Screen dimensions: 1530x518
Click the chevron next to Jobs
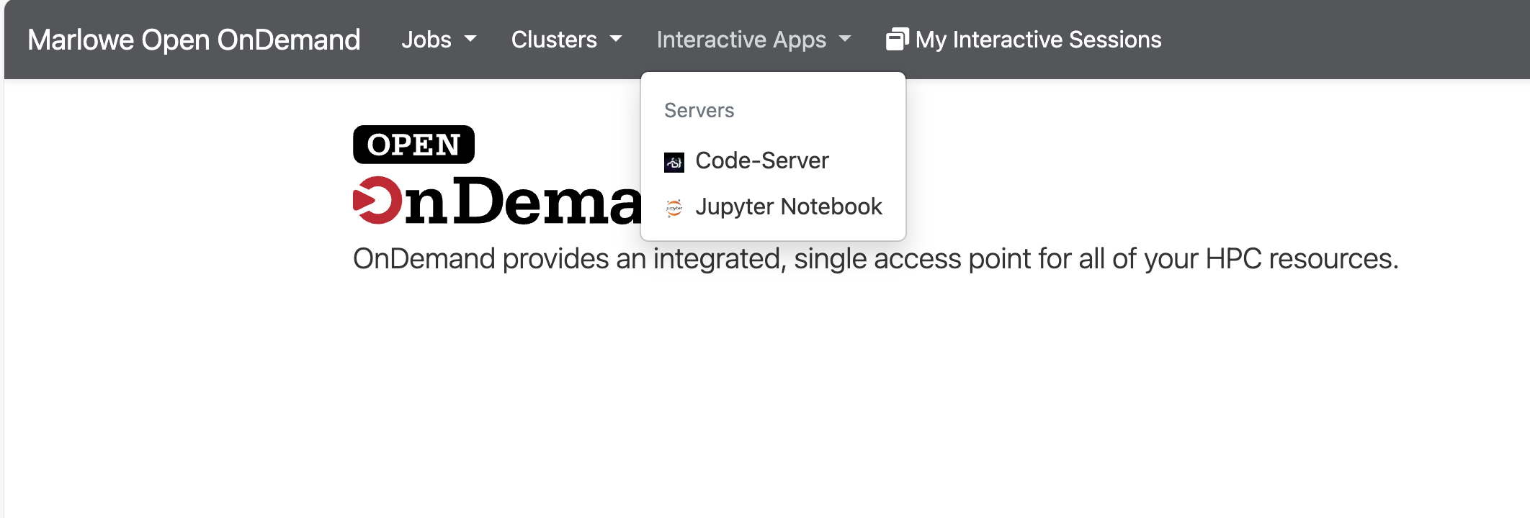(472, 41)
